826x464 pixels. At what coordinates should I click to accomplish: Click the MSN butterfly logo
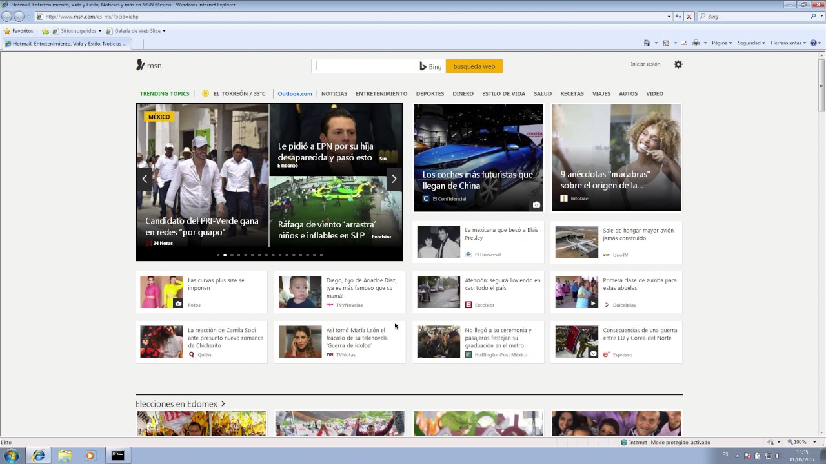[x=140, y=65]
